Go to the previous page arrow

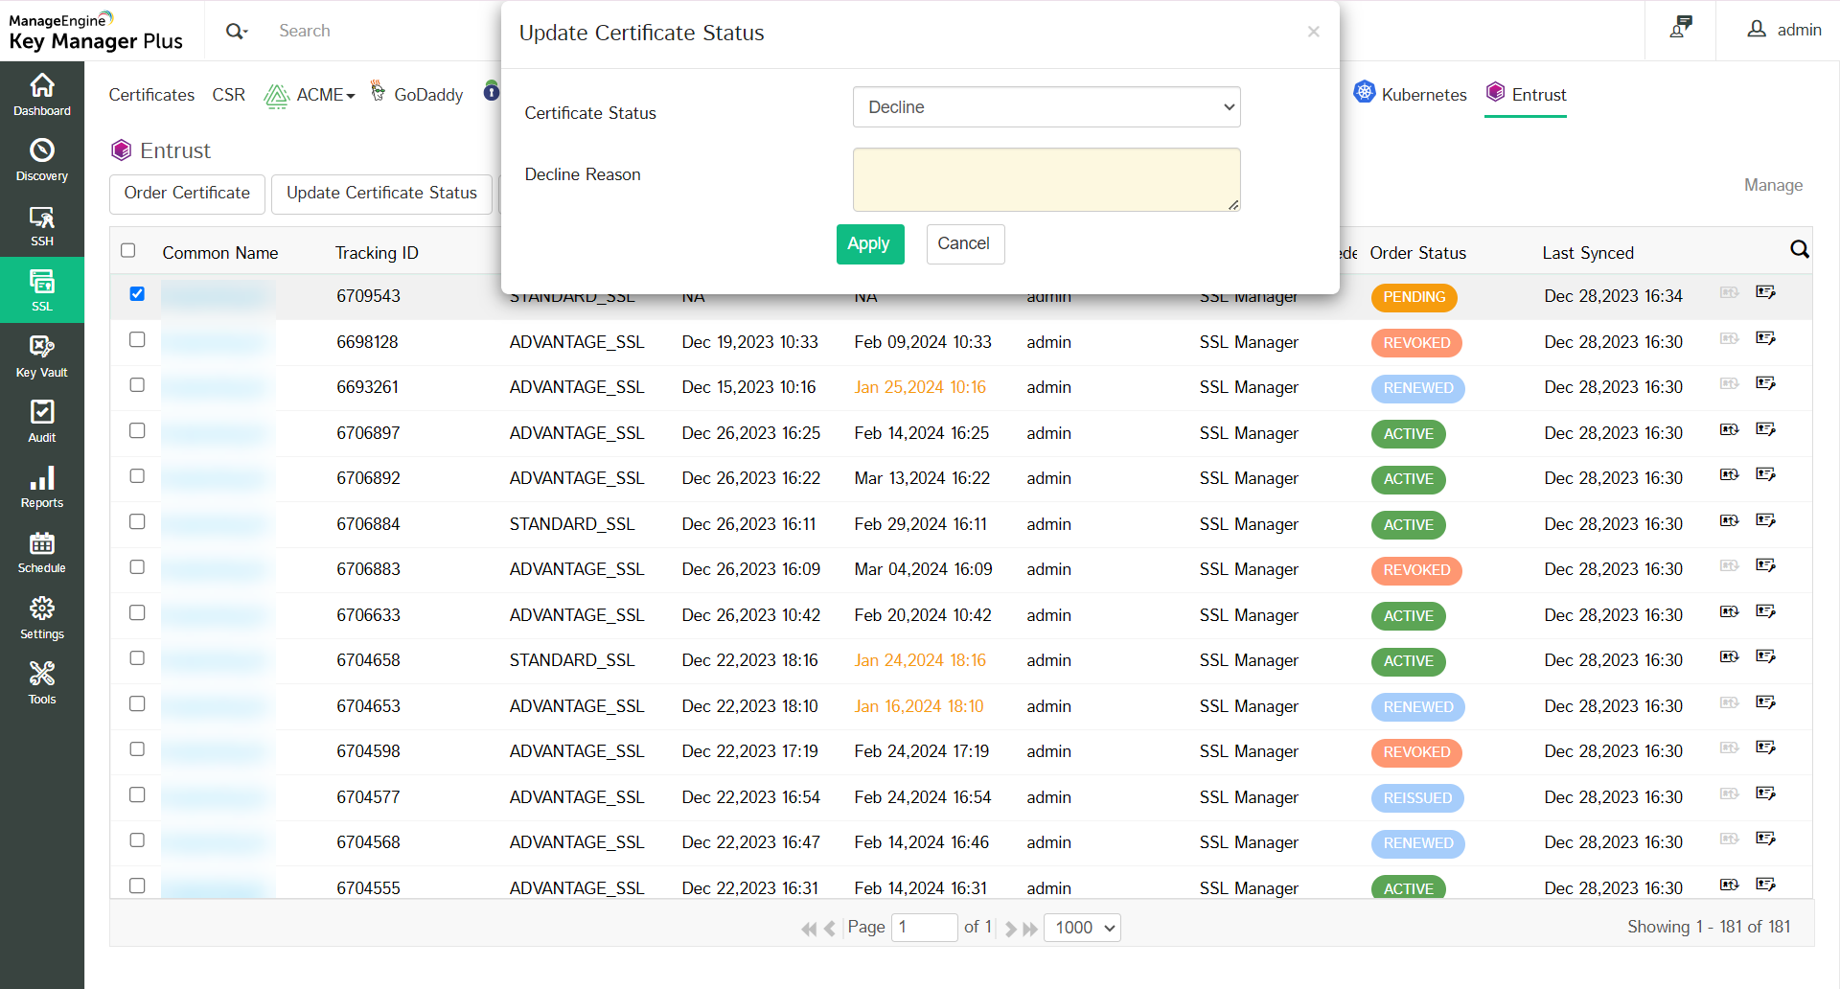click(x=830, y=928)
